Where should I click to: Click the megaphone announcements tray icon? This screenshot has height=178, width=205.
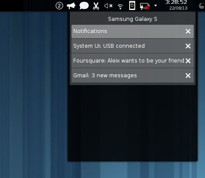click(x=71, y=6)
